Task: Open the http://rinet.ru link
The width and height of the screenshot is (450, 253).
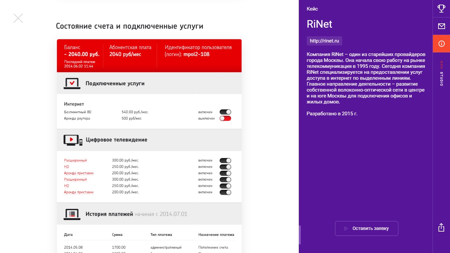Action: (x=324, y=41)
